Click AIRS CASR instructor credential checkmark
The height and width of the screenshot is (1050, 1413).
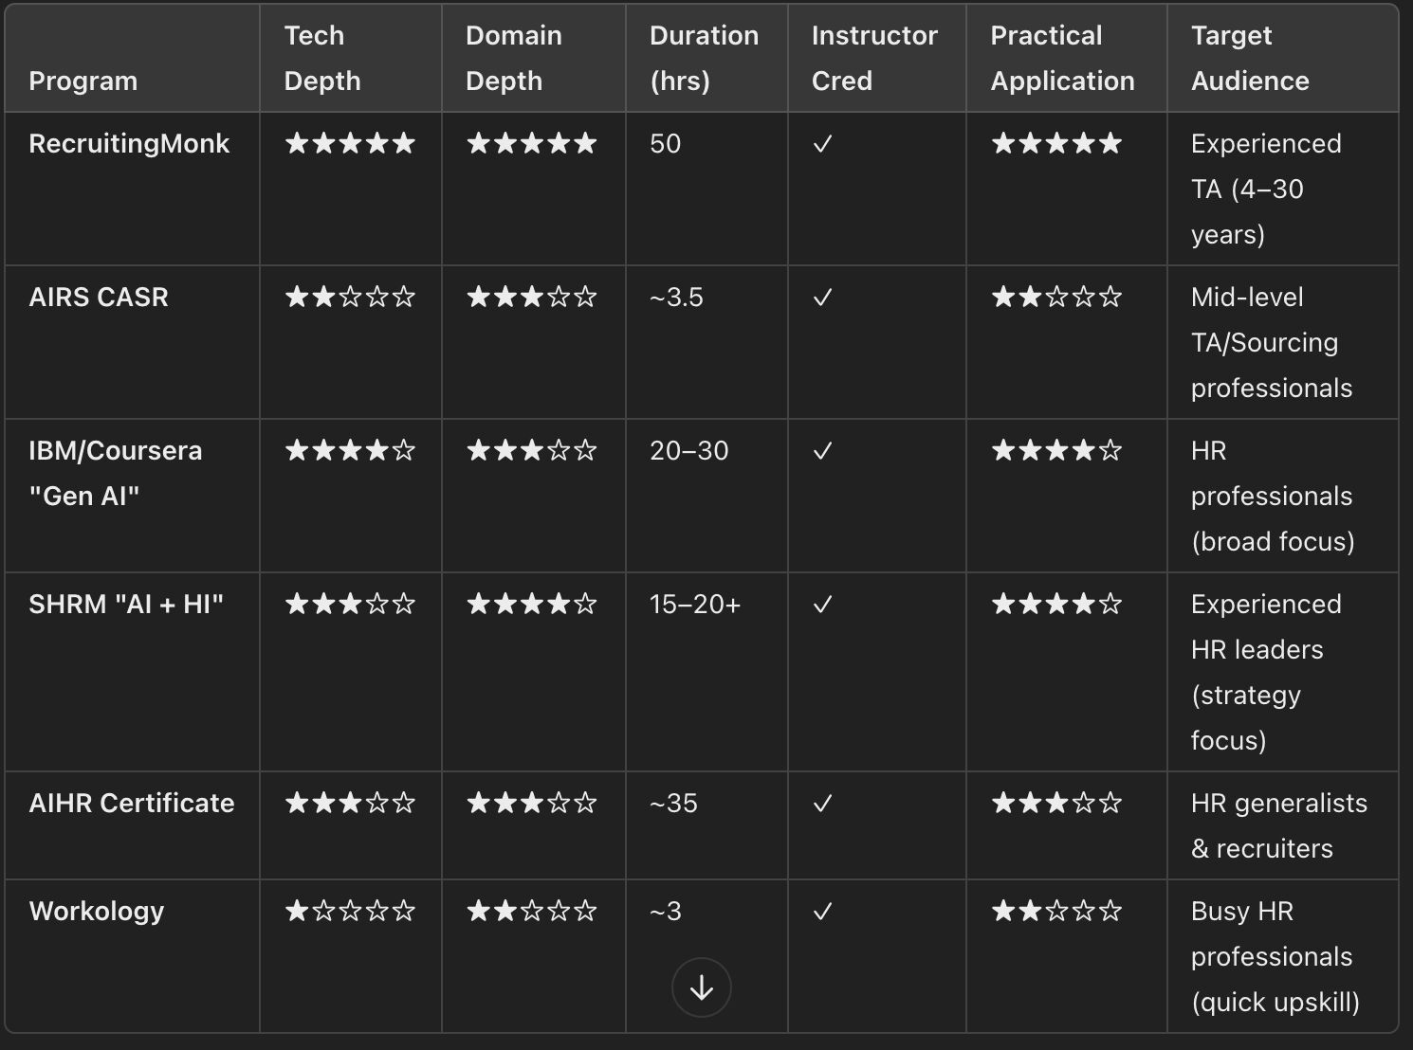[x=822, y=298]
